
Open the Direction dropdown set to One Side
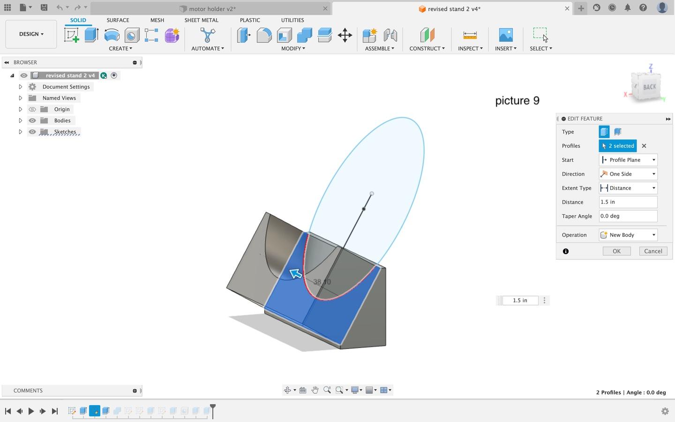click(628, 174)
